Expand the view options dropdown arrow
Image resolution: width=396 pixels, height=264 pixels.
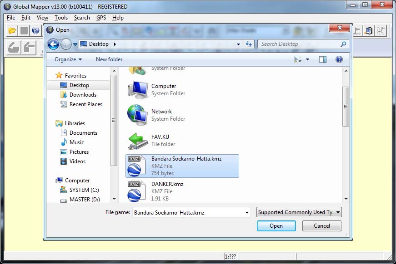pyautogui.click(x=307, y=59)
